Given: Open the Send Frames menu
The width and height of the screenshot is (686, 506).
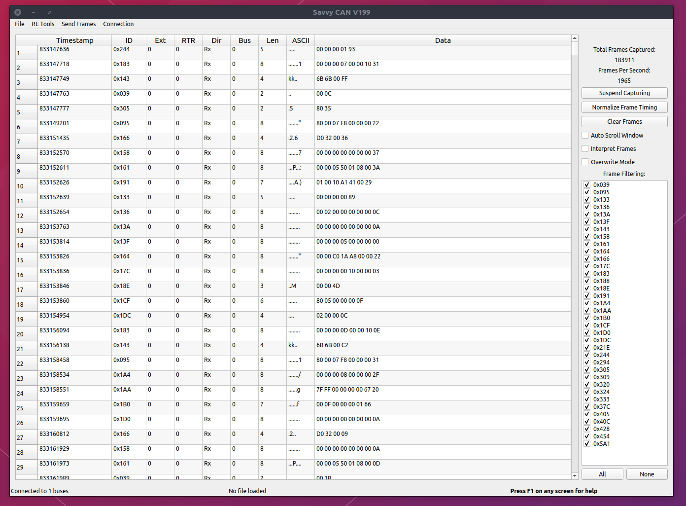Looking at the screenshot, I should click(x=78, y=24).
